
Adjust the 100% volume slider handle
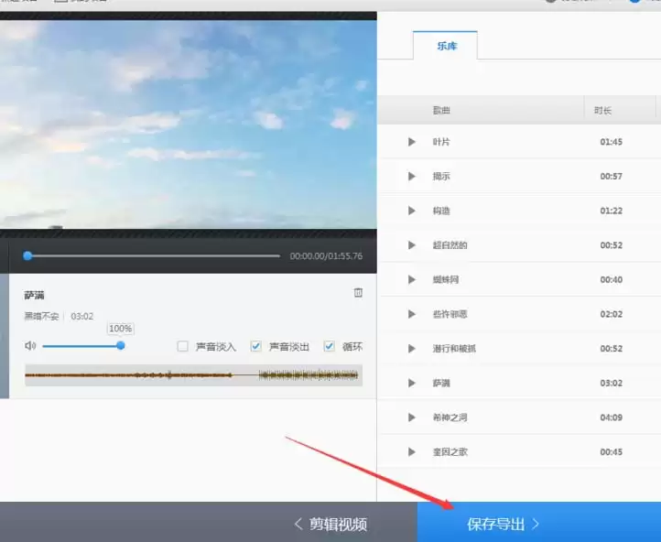[x=121, y=346]
